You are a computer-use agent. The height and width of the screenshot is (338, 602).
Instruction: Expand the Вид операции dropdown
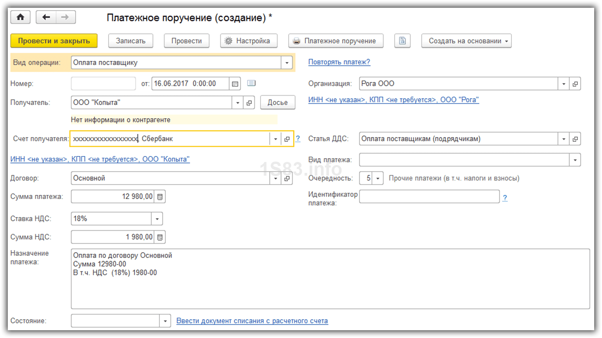[287, 63]
